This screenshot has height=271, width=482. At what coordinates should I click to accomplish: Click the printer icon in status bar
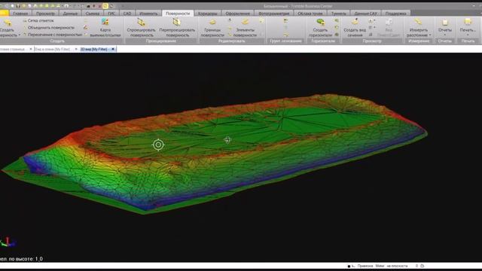pyautogui.click(x=422, y=266)
